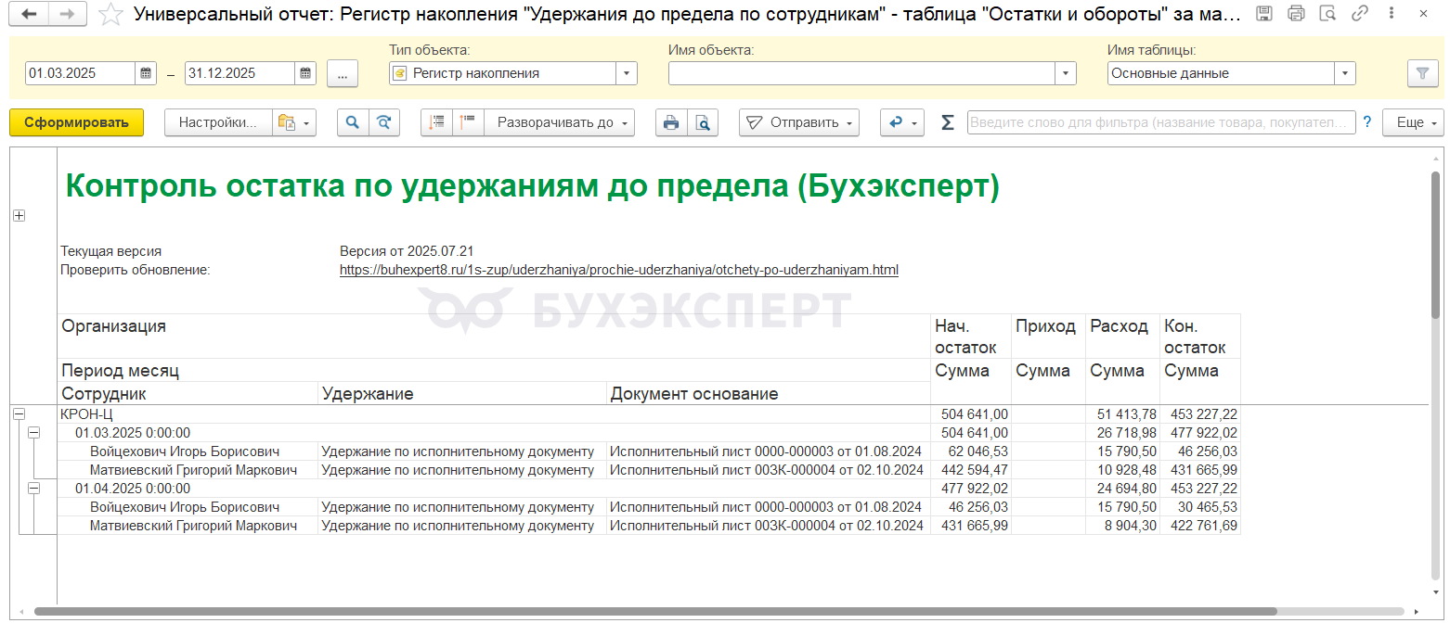The width and height of the screenshot is (1450, 623).
Task: Collapse the 01.04.2025 group
Action: coord(33,489)
